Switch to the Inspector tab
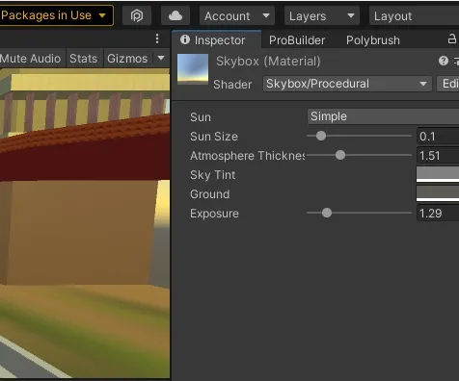 pyautogui.click(x=216, y=39)
